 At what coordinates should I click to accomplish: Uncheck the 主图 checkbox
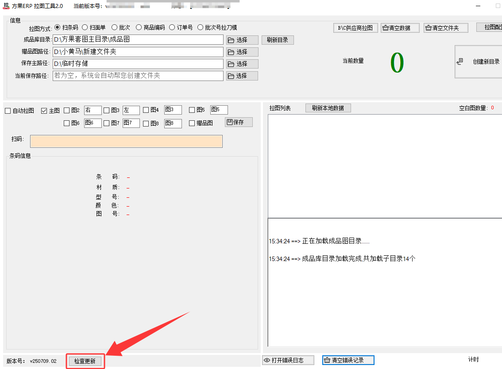point(44,111)
